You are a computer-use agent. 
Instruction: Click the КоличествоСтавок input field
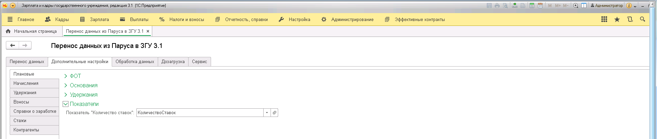200,113
